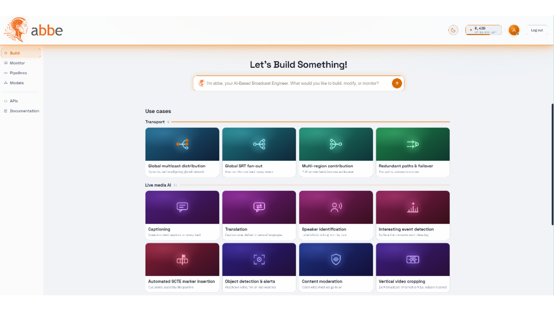The image size is (554, 311).
Task: Choose the Redundant paths & failover icon
Action: click(x=412, y=144)
